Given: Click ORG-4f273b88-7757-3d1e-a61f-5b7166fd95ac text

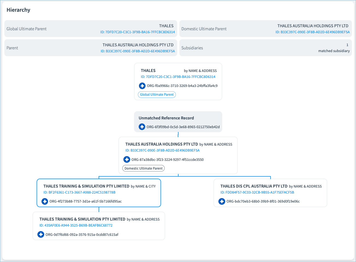Looking at the screenshot, I should 85,201.
